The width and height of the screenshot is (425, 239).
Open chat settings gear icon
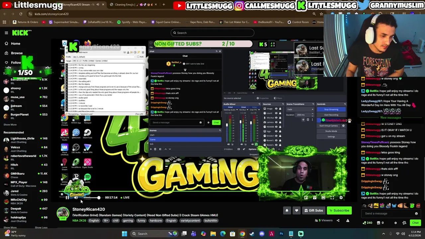395,223
